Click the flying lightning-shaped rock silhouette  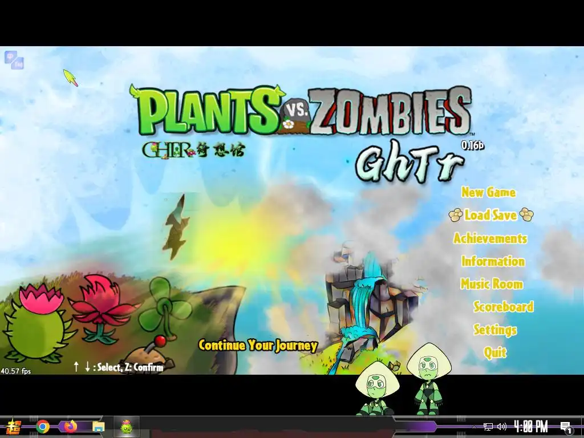[176, 227]
